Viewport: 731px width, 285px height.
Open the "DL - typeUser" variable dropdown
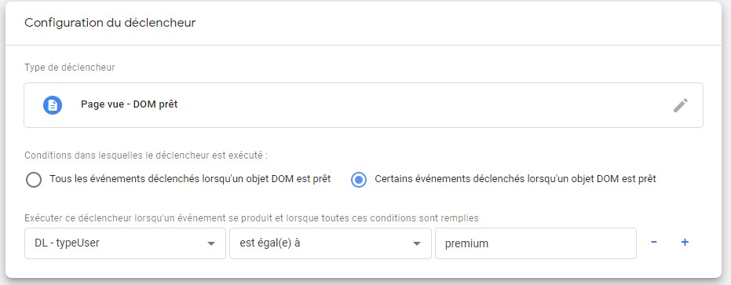coord(125,243)
